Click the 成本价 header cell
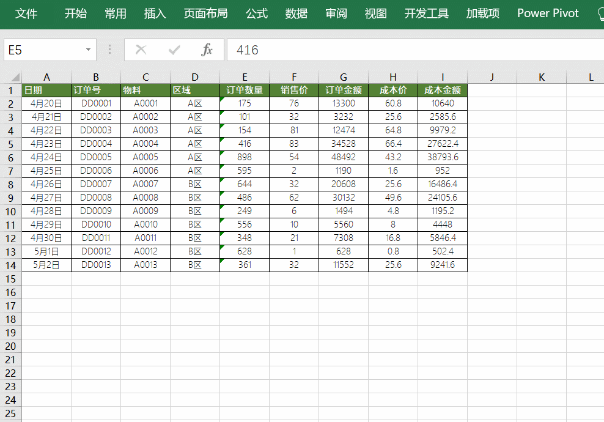This screenshot has width=604, height=422. 393,90
